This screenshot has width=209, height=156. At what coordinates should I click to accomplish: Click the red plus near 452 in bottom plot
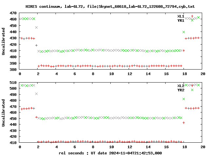36,117
